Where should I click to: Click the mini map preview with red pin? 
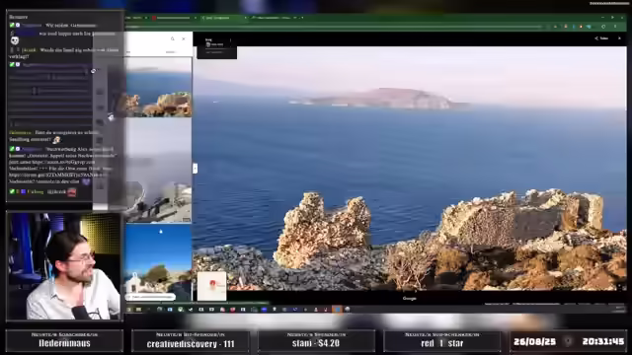[x=212, y=286]
